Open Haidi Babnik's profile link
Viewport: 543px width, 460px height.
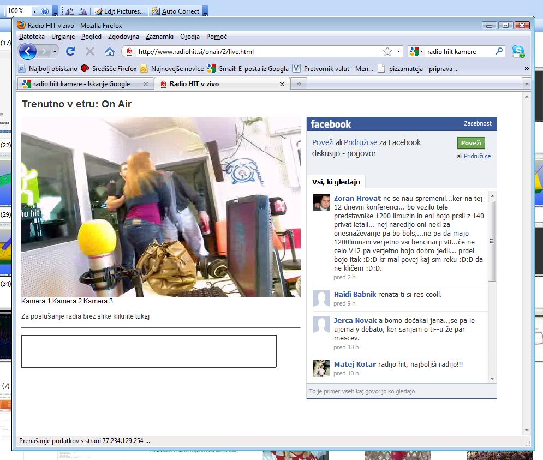coord(355,295)
